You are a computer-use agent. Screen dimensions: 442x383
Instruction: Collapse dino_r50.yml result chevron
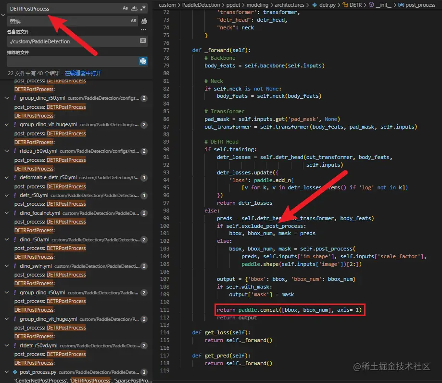pos(7,239)
